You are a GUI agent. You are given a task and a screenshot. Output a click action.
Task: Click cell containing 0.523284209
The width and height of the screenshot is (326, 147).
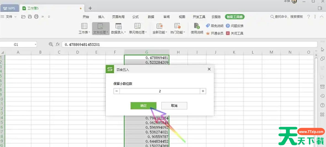pyautogui.click(x=146, y=62)
